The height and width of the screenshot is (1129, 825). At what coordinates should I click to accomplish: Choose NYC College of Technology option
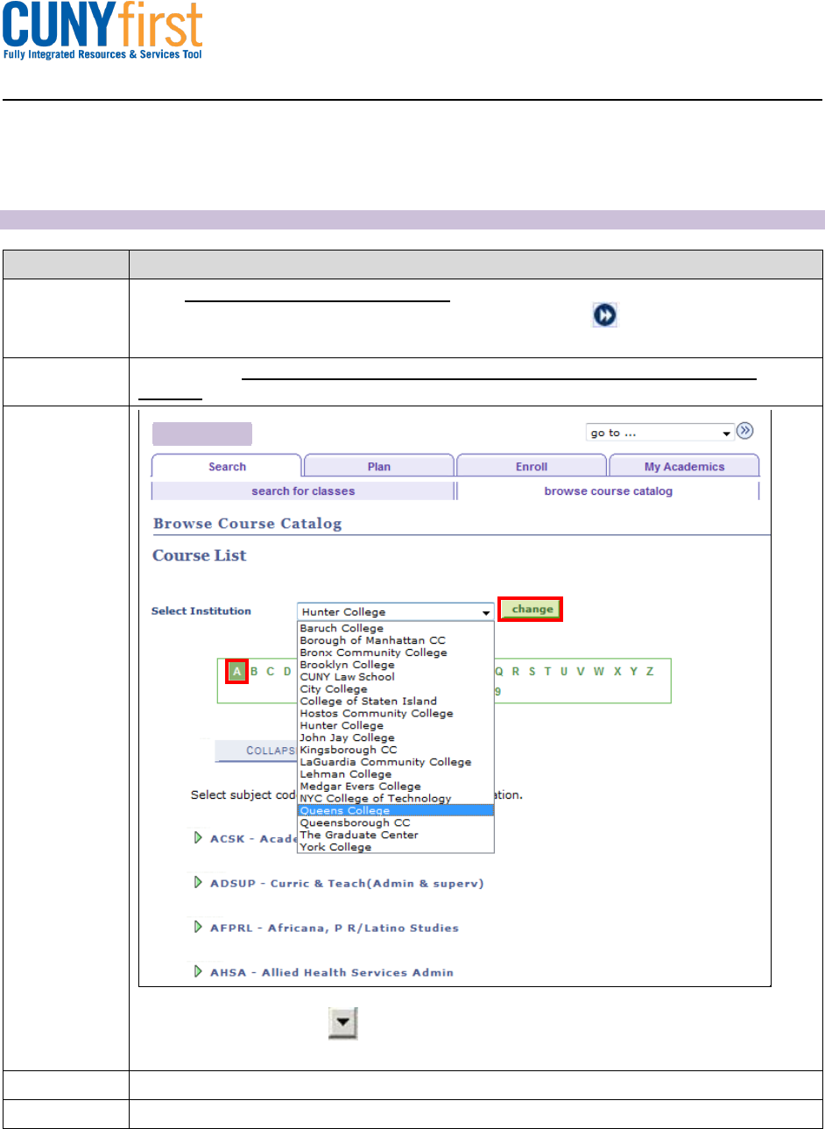tap(396, 798)
